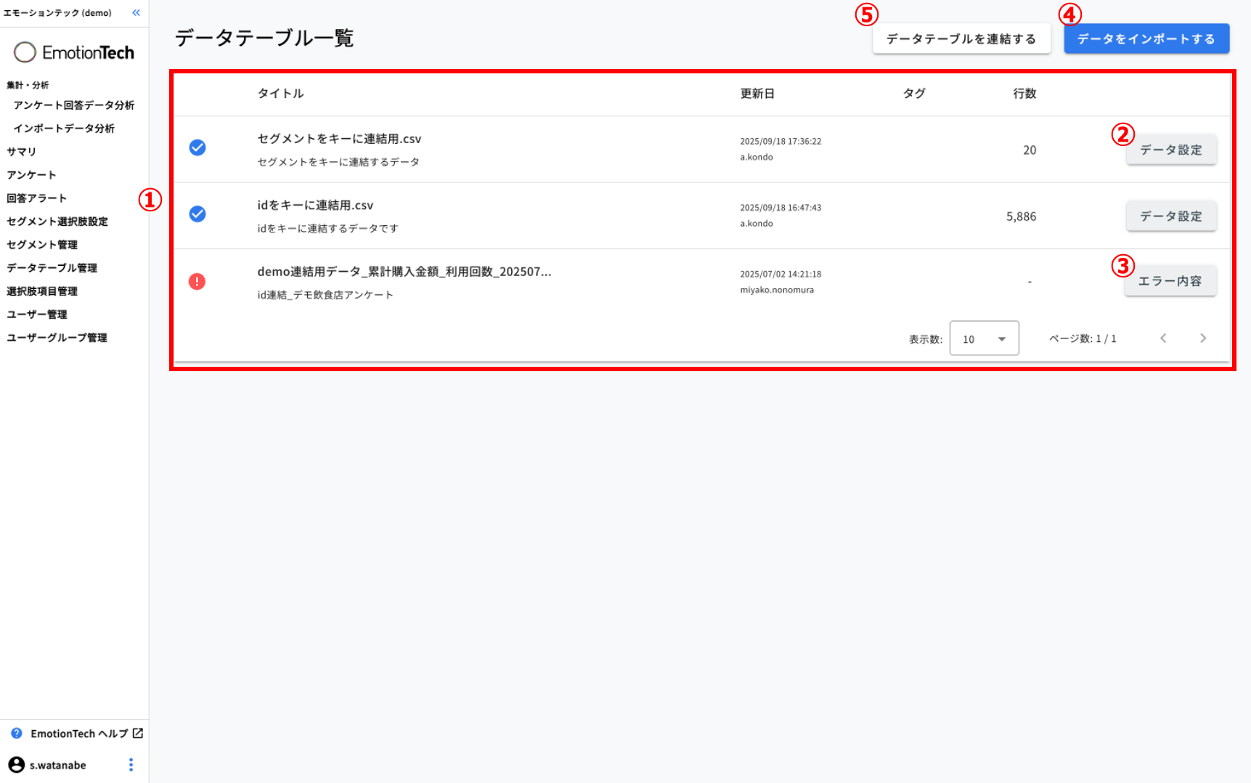This screenshot has width=1251, height=783.
Task: Go to next page arrow
Action: 1202,338
